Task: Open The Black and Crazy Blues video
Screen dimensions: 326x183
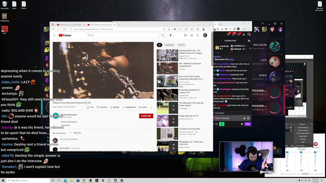Action: [x=168, y=133]
